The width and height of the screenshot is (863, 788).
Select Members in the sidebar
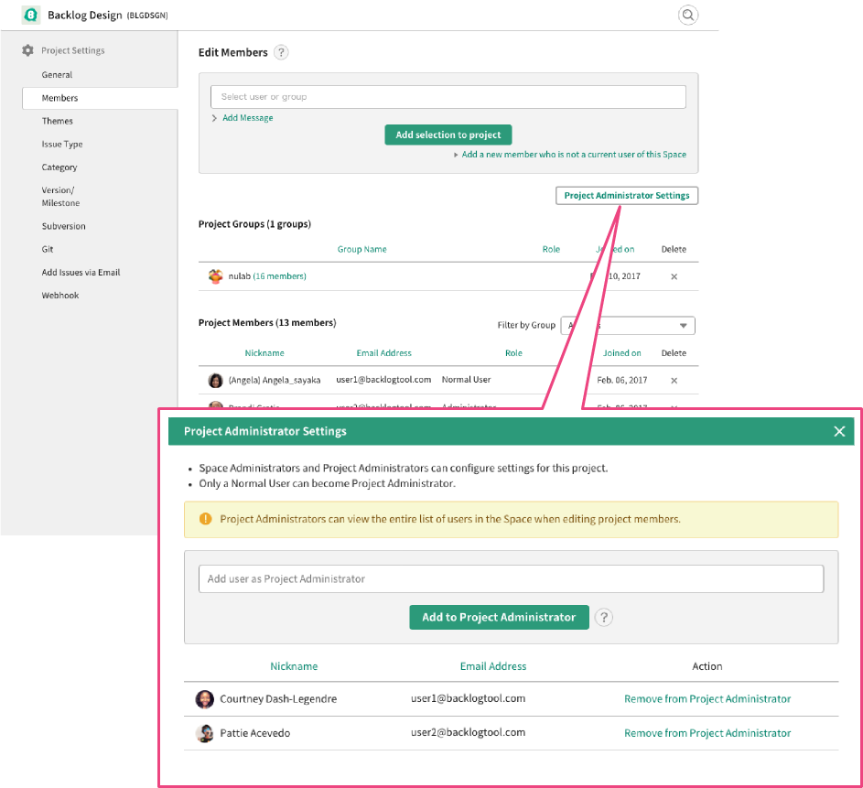pos(100,98)
